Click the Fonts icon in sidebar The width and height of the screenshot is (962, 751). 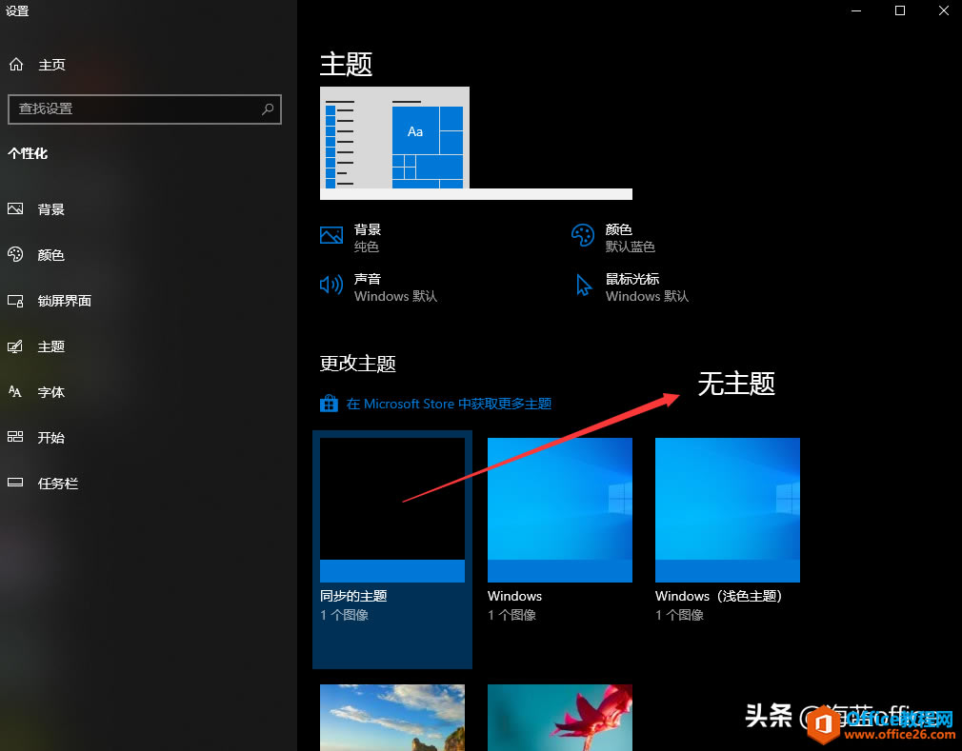15,392
